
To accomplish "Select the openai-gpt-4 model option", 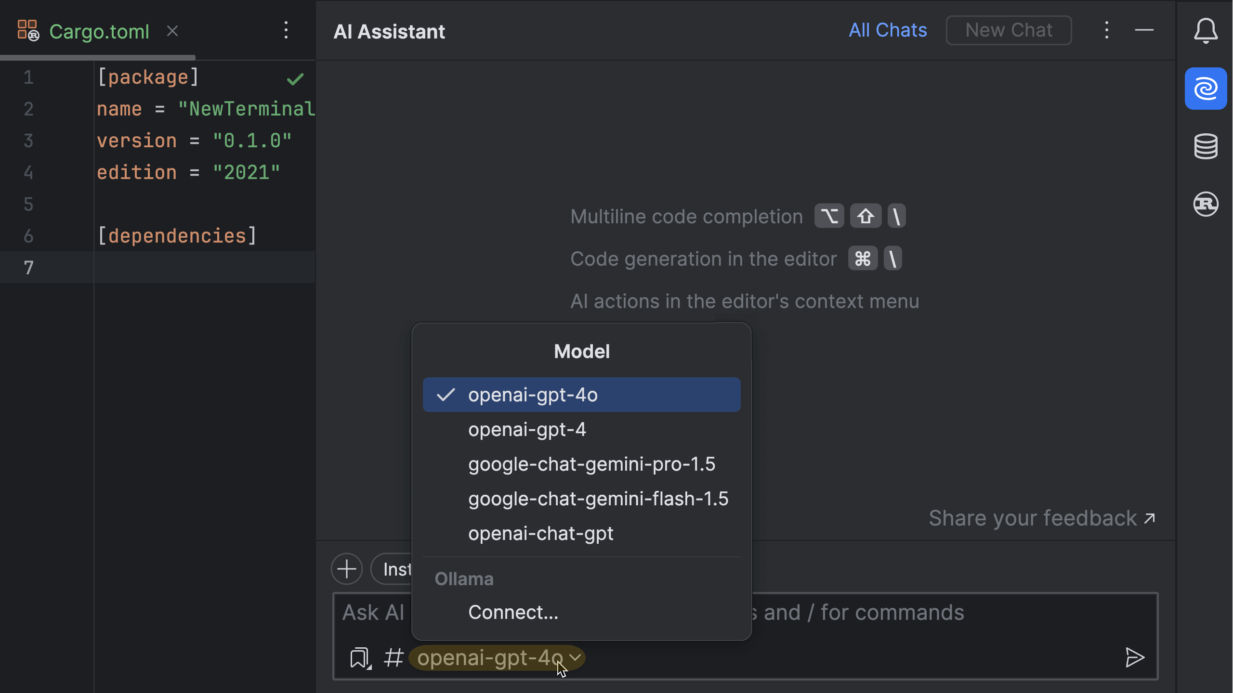I will pyautogui.click(x=527, y=429).
